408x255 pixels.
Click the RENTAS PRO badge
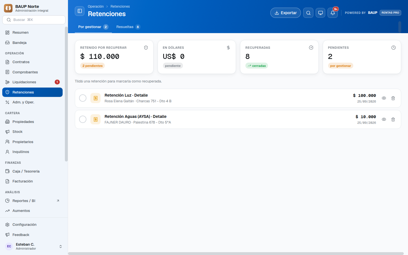point(390,13)
